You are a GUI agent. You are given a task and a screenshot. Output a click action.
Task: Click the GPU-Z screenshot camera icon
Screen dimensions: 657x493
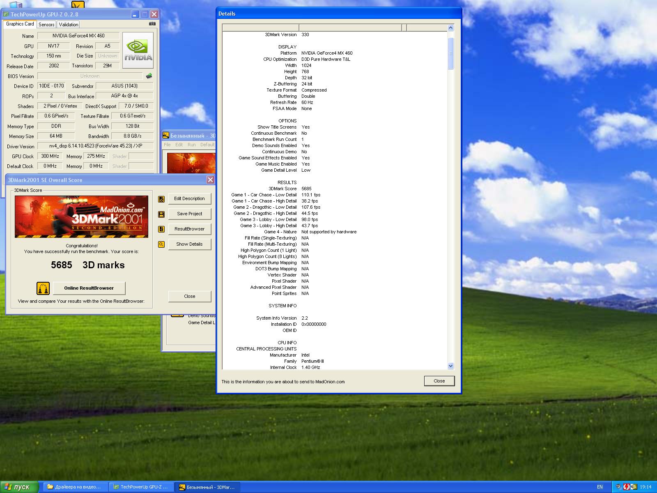(152, 24)
